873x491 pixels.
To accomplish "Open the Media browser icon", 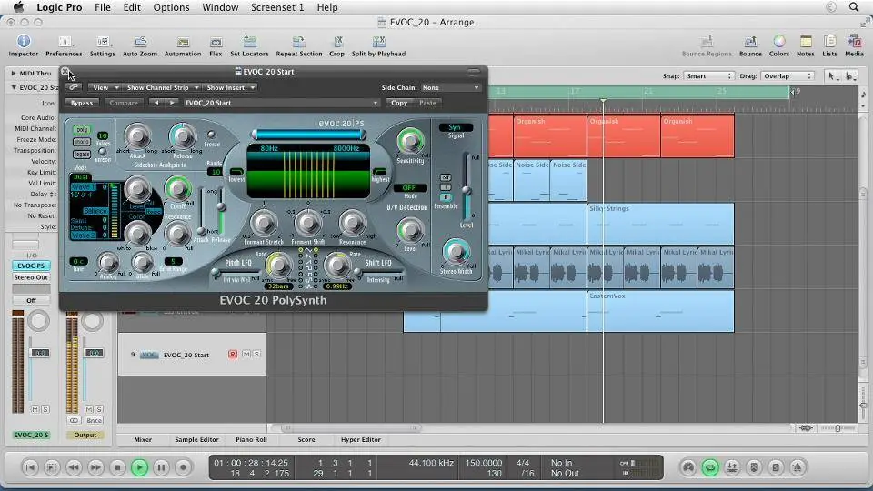I will point(854,42).
